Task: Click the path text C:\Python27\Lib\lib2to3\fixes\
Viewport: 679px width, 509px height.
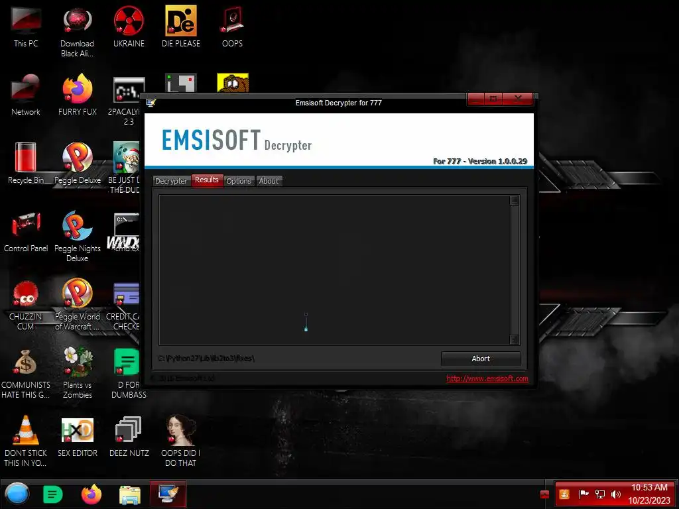Action: (206, 359)
